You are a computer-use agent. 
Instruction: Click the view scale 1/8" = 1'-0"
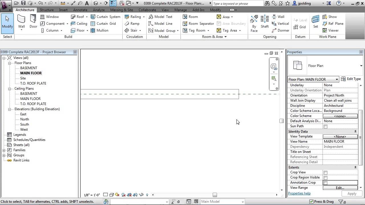pos(92,195)
